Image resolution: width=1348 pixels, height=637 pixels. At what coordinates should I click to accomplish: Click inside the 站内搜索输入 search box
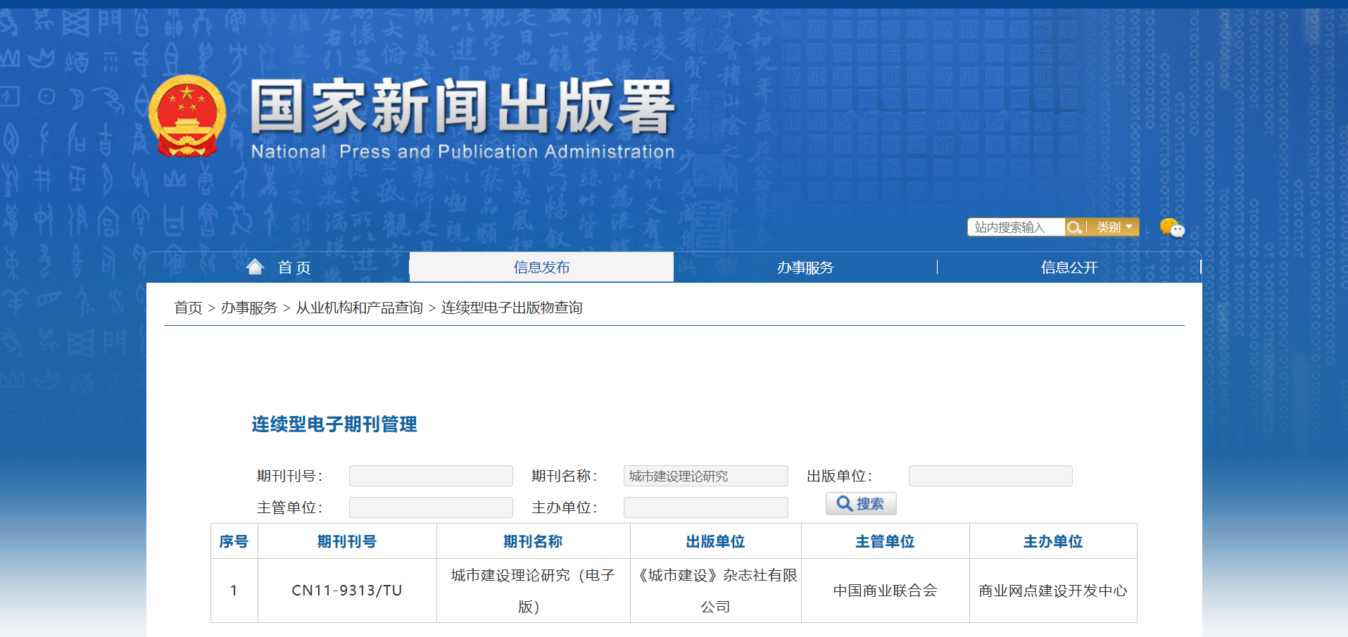(1015, 227)
